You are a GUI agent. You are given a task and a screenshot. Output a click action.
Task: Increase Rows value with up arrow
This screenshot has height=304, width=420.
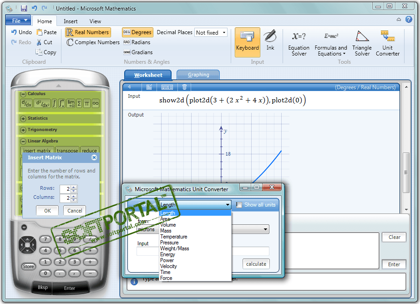74,187
